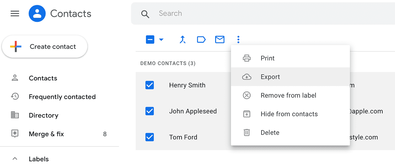Click the cloud download Export icon
The height and width of the screenshot is (165, 395).
[x=247, y=77]
